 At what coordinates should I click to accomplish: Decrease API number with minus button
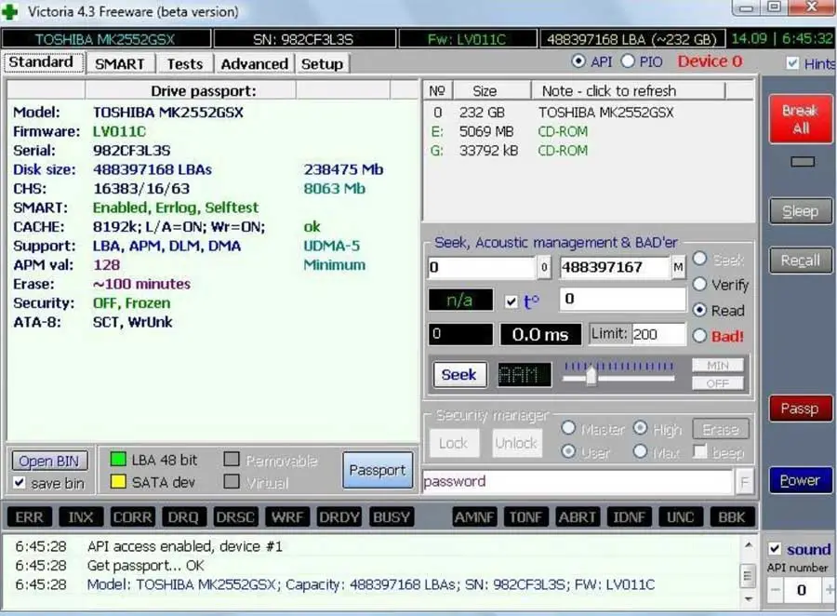coord(775,590)
